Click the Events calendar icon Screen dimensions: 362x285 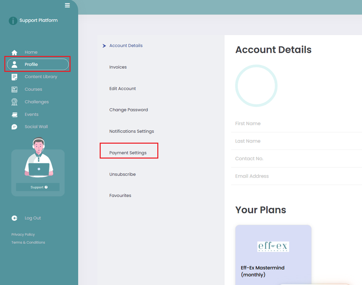[14, 115]
